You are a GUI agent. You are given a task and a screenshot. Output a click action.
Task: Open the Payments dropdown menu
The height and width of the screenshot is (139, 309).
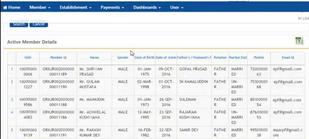tap(112, 7)
